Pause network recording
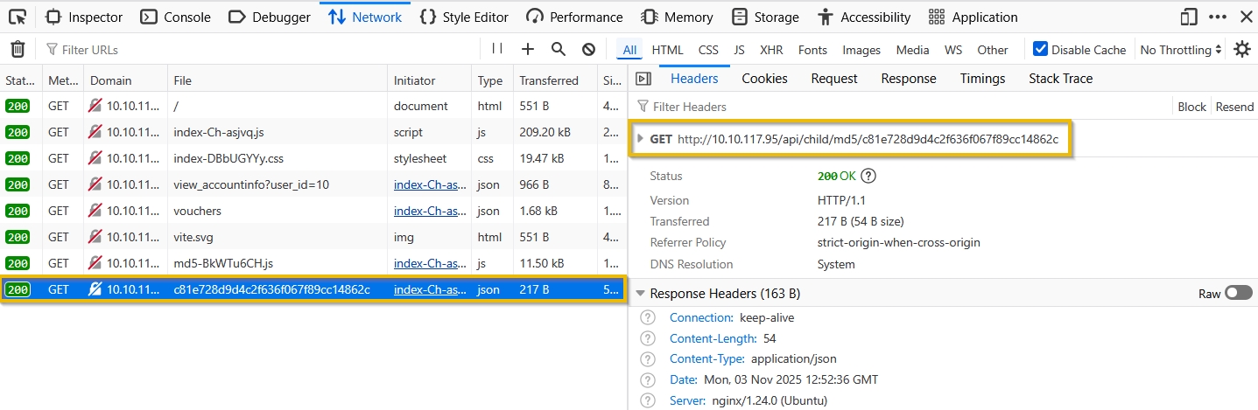 (x=497, y=50)
